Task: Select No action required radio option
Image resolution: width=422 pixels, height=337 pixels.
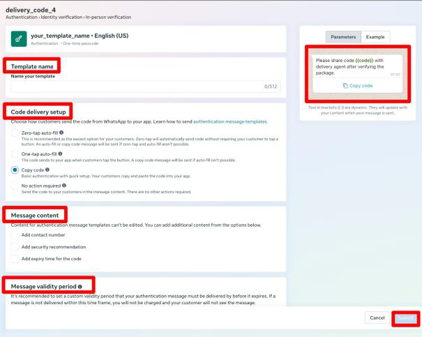Action: [x=15, y=186]
